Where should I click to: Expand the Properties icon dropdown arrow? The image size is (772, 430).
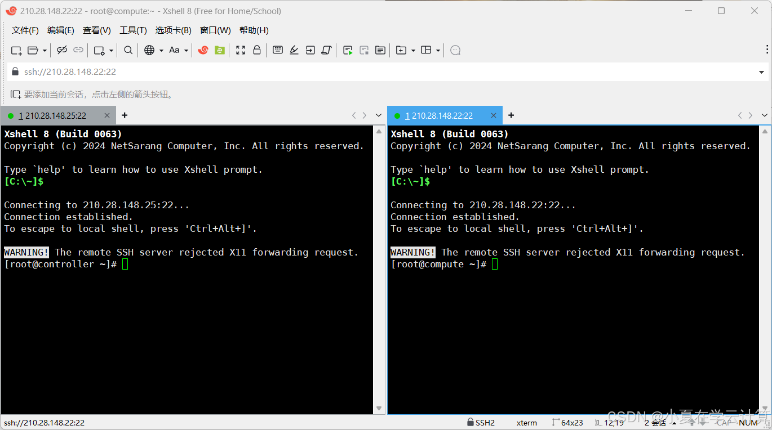(x=111, y=51)
